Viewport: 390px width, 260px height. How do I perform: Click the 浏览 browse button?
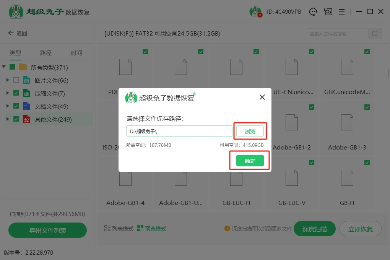(x=250, y=132)
